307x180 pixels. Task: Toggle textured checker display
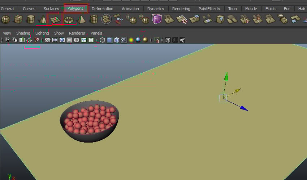(124, 40)
